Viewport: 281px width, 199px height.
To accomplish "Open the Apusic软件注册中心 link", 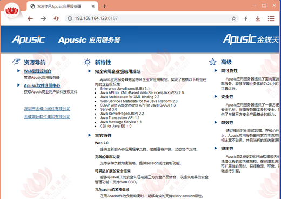I will [x=42, y=85].
